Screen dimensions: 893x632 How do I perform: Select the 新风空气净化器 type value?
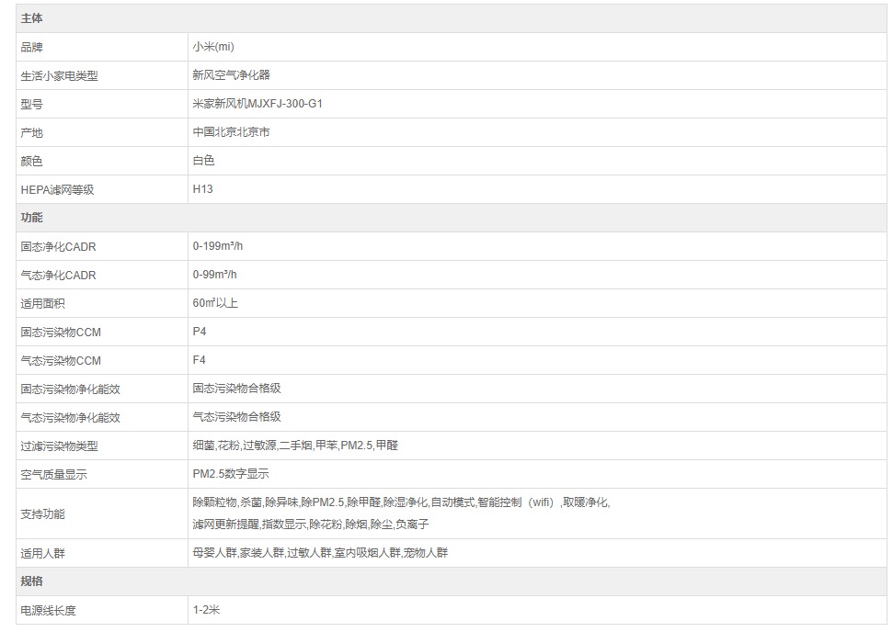[x=231, y=75]
